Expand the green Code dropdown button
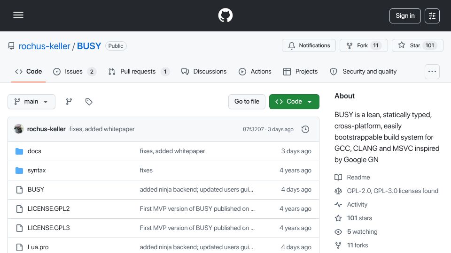 point(294,102)
